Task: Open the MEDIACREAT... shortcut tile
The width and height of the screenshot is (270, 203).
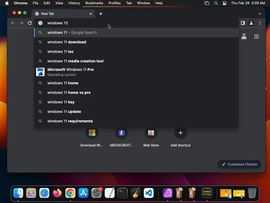Action: coord(121,137)
